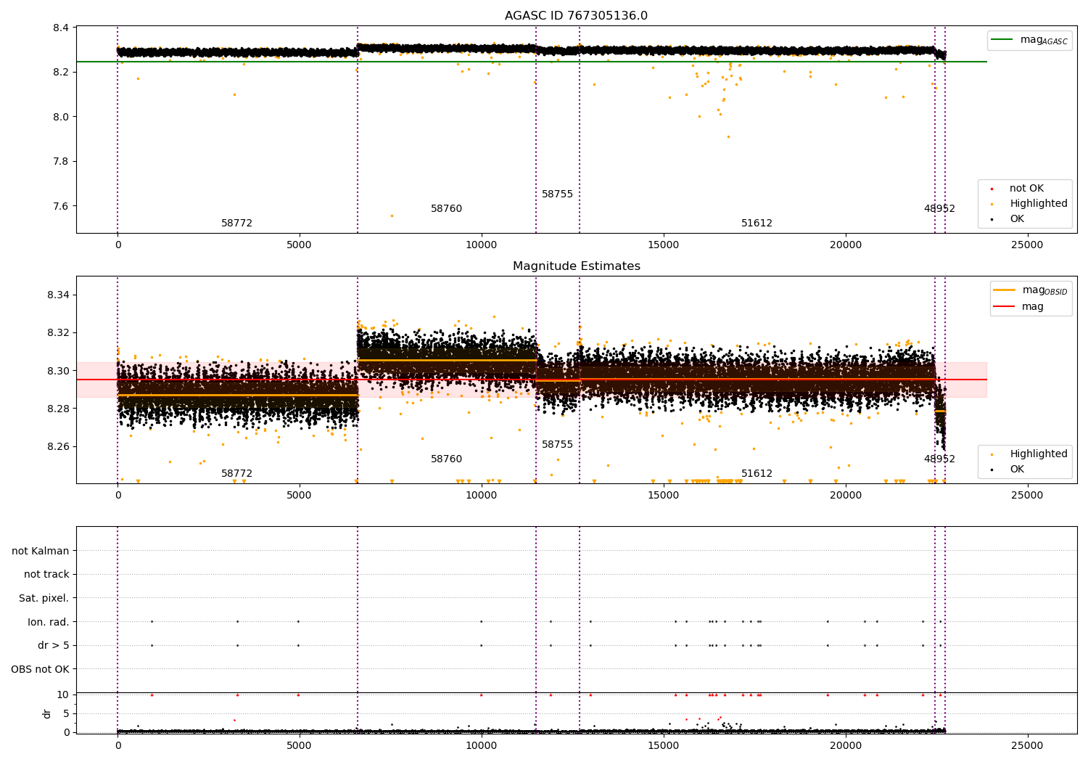Click y-axis tick 8.34 in middle plot

(x=58, y=295)
